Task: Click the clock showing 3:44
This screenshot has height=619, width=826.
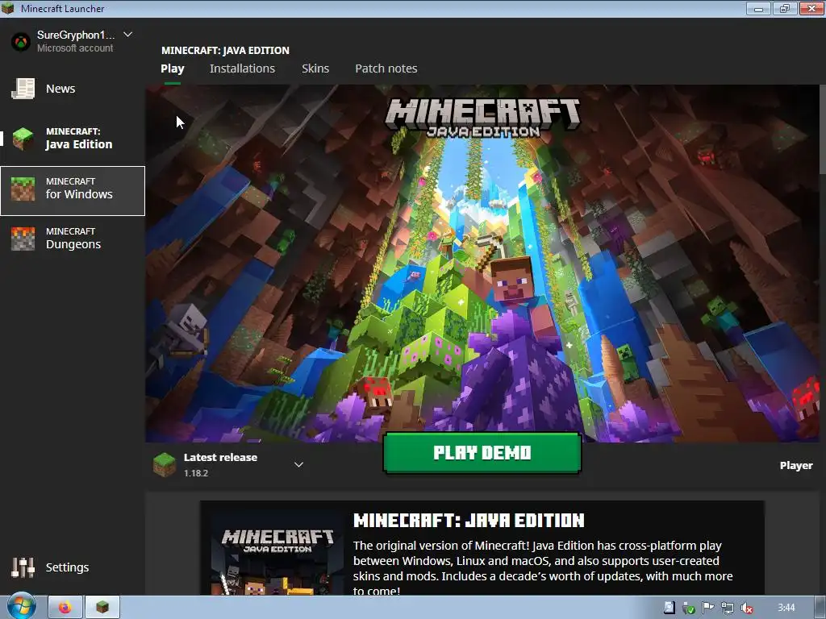Action: tap(786, 608)
